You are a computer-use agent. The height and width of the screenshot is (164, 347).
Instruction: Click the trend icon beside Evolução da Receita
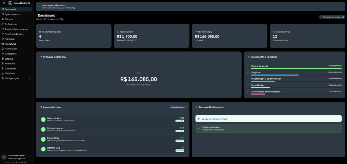point(41,57)
